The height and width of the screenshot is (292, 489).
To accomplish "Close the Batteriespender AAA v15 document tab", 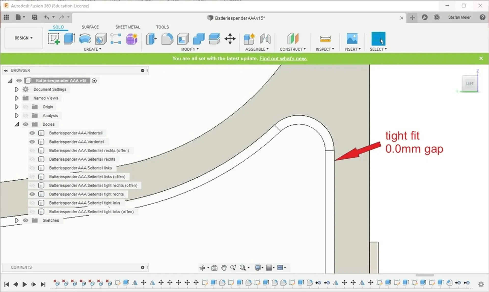I will (402, 18).
